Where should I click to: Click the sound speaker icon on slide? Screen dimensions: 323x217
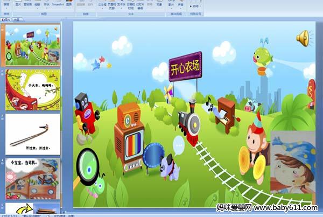pyautogui.click(x=303, y=37)
